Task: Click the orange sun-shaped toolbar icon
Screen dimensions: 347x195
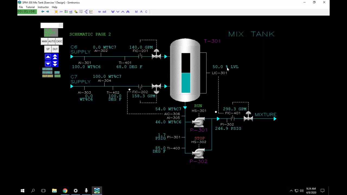Action: tap(56, 12)
